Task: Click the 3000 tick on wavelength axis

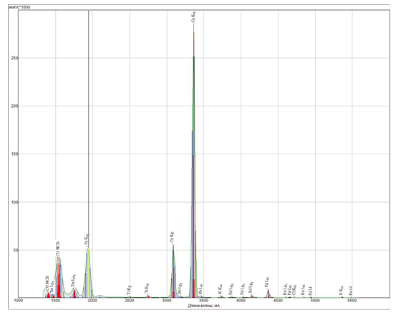Action: [x=166, y=301]
